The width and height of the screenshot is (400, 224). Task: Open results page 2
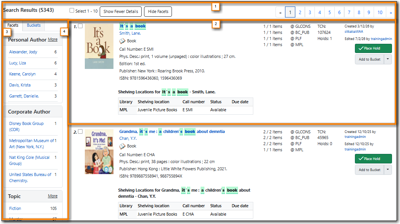tap(300, 12)
